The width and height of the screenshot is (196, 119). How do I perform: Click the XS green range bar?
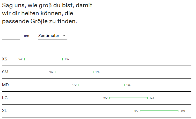pyautogui.click(x=43, y=59)
